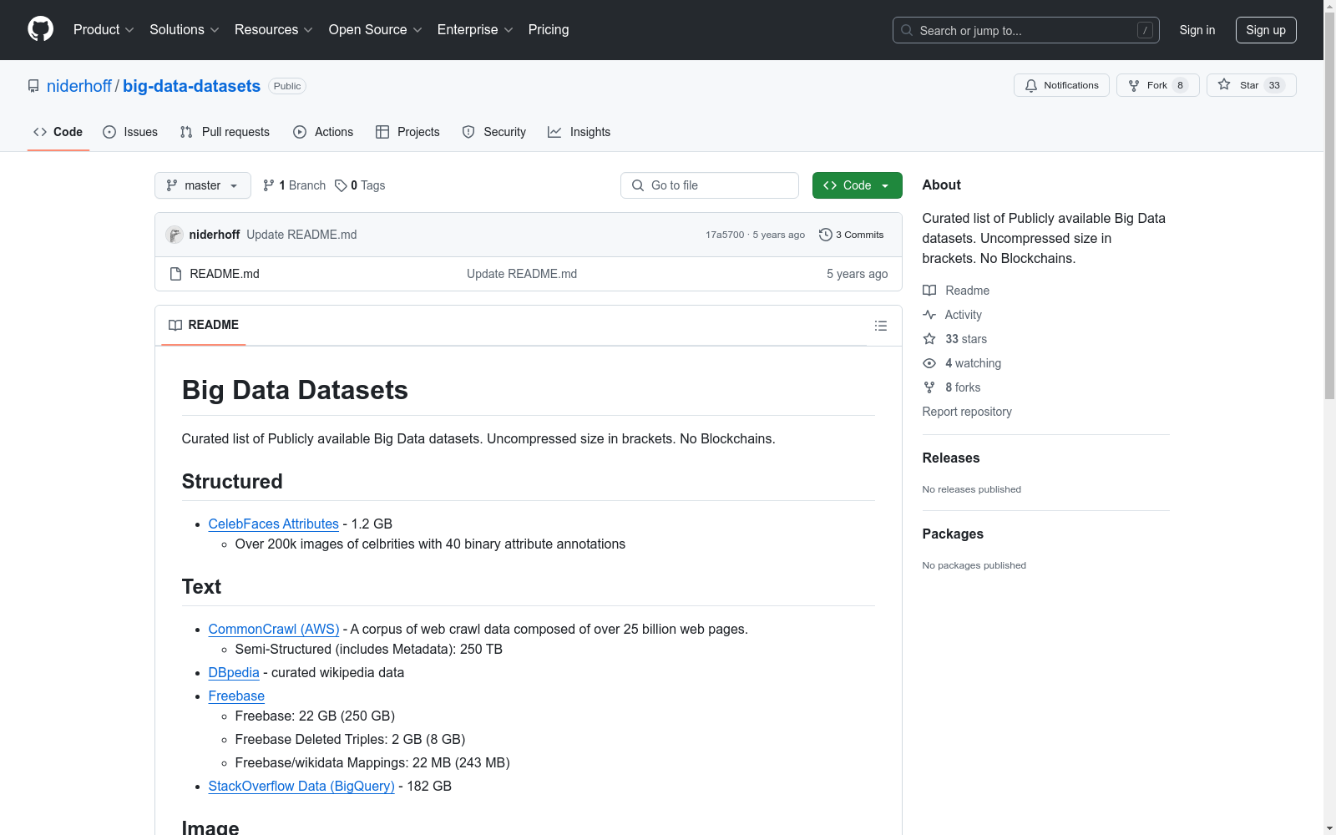Expand the Enterprise menu
Viewport: 1336px width, 835px height.
475,29
